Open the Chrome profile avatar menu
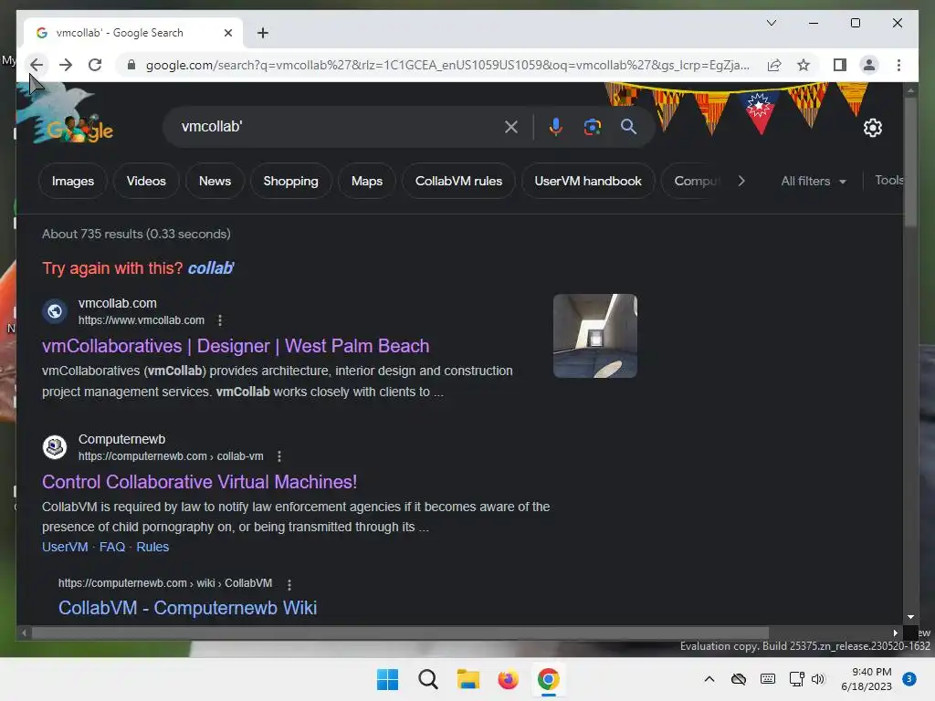This screenshot has width=935, height=701. tap(869, 65)
